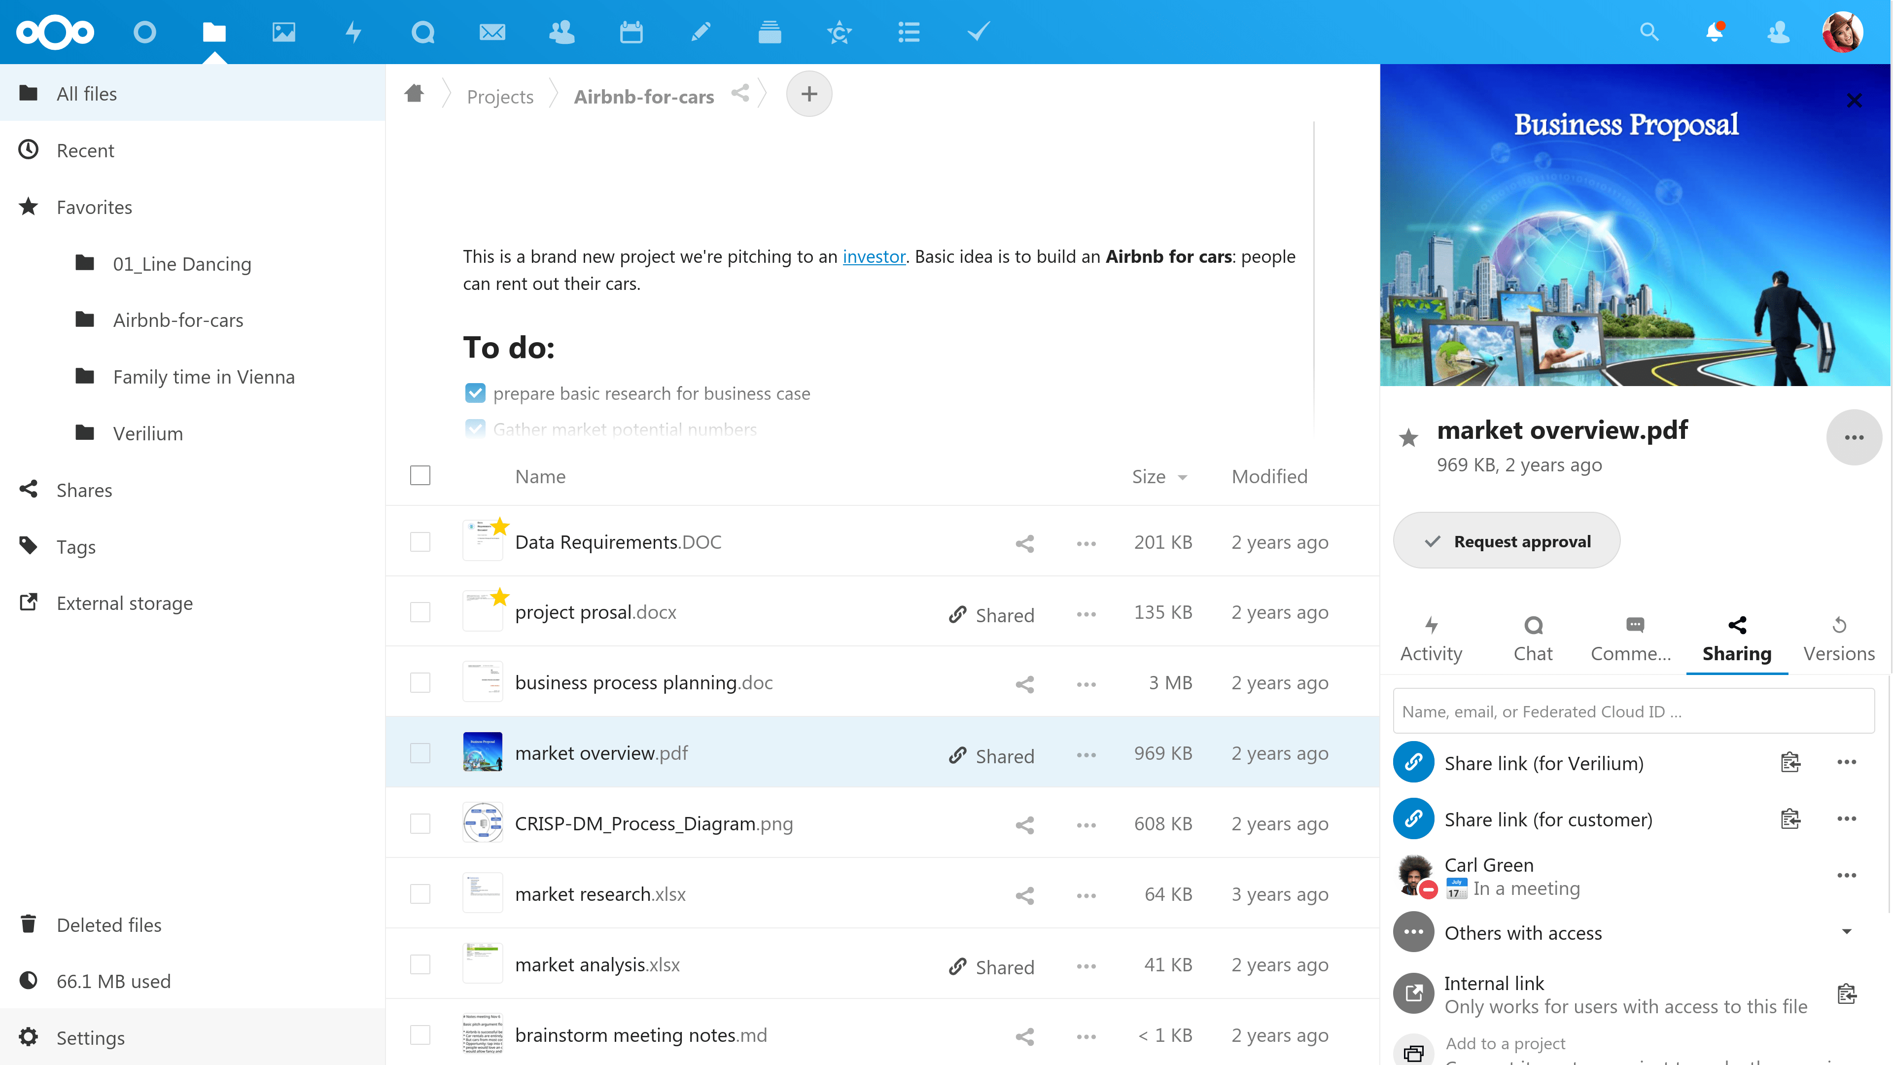Image resolution: width=1893 pixels, height=1065 pixels.
Task: Uncheck prepare basic research to-do item
Action: click(x=475, y=393)
